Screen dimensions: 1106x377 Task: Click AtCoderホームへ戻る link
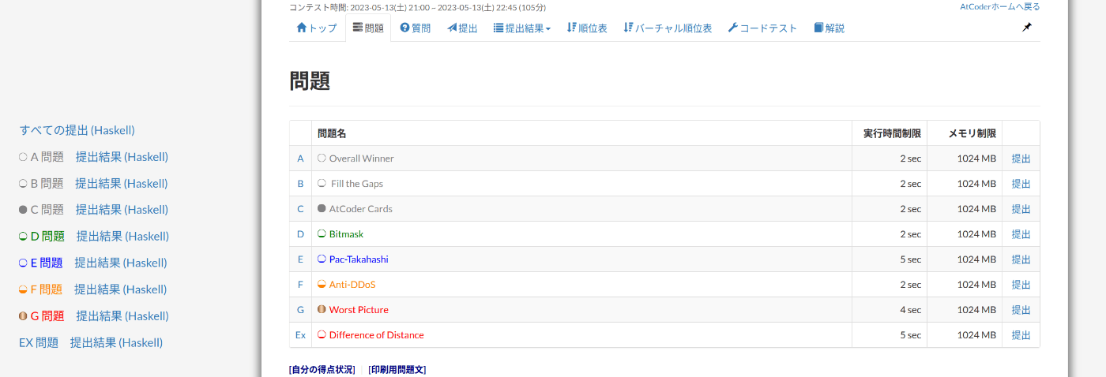(1000, 6)
